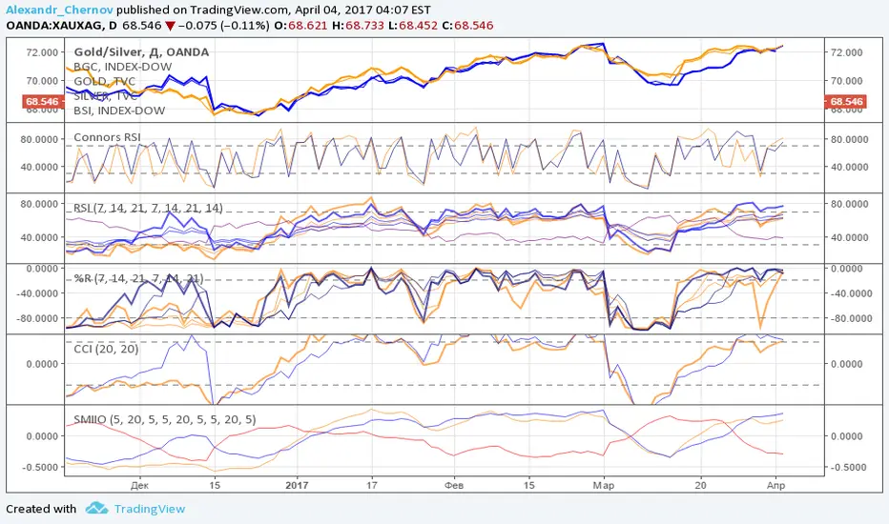Click the 2017 date label on time axis
Image resolution: width=889 pixels, height=524 pixels.
pyautogui.click(x=297, y=486)
